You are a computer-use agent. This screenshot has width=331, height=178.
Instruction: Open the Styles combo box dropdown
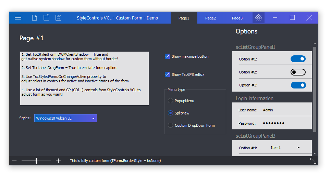[66, 118]
